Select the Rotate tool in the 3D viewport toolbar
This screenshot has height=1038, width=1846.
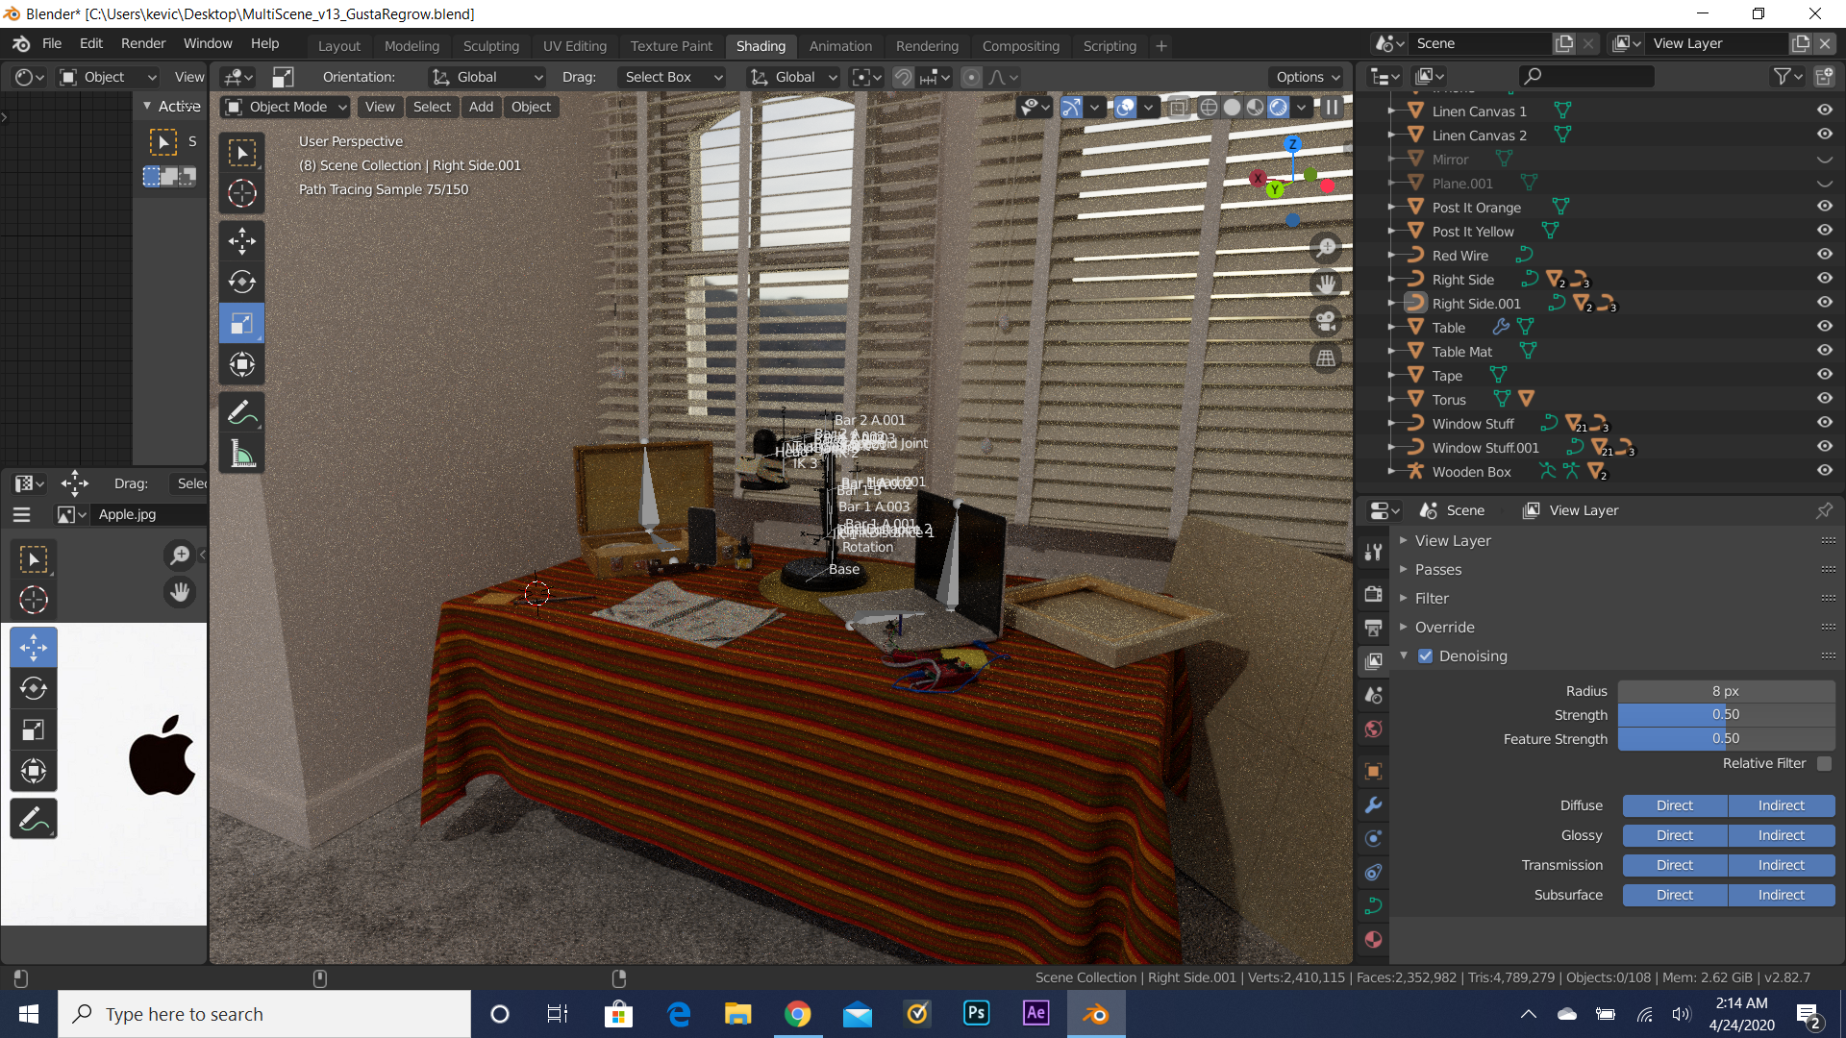[241, 282]
